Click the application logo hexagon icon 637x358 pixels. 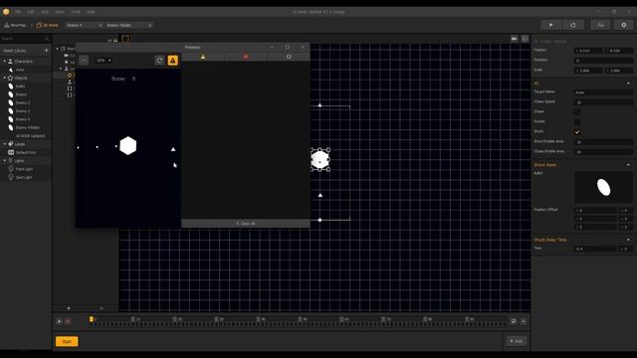tap(6, 12)
